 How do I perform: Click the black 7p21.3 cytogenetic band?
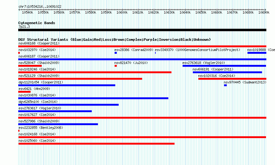142,30
